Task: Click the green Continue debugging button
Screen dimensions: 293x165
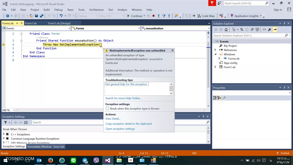Action: pos(134,16)
